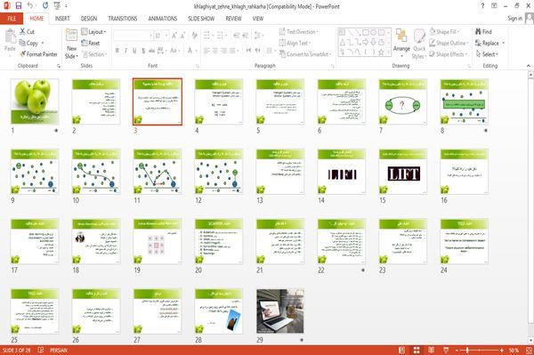The height and width of the screenshot is (355, 534).
Task: Start slideshow from beginning via quick access
Action: point(57,6)
